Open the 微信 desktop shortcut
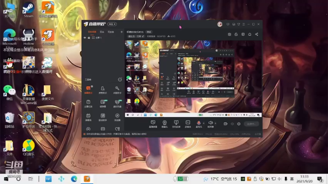The width and height of the screenshot is (328, 184). 9,93
